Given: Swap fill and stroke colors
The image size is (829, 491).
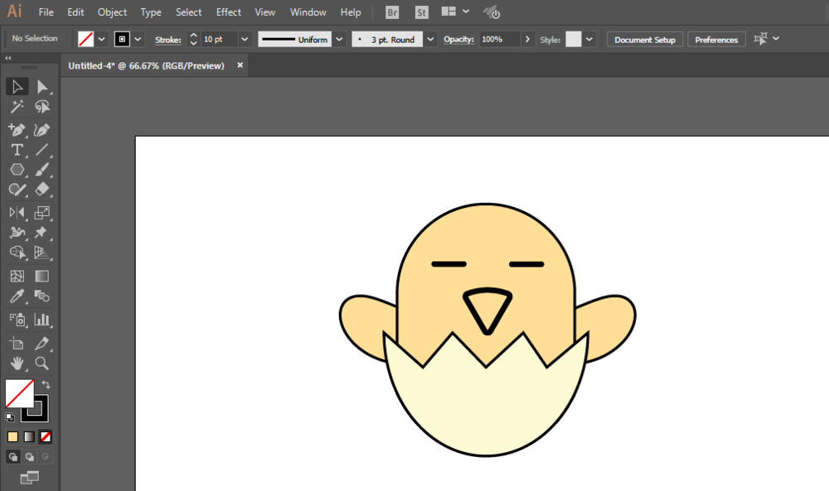Looking at the screenshot, I should [46, 385].
